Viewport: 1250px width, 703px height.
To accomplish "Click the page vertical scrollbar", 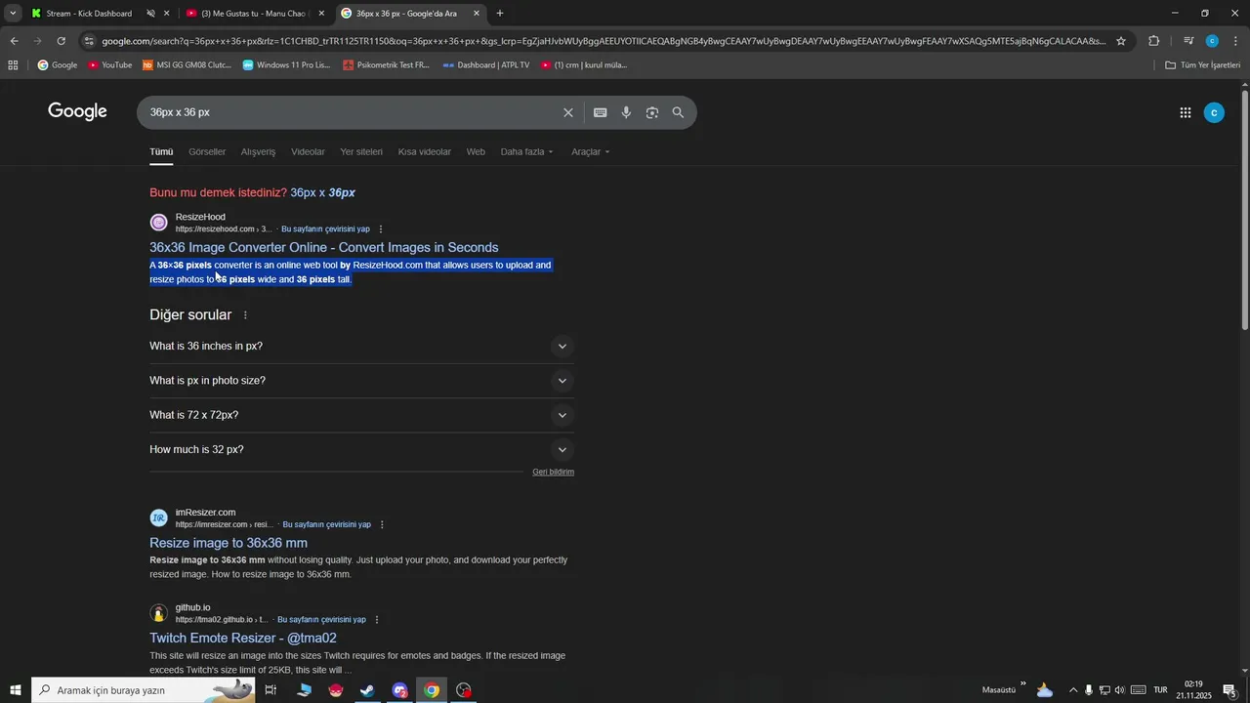I will 1244,210.
